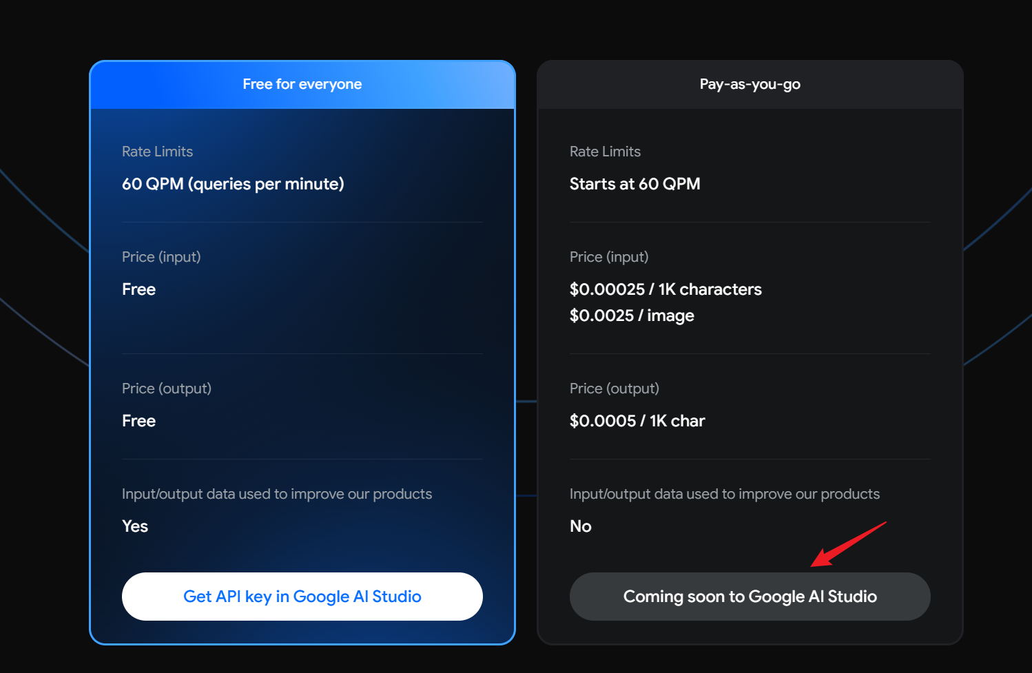The image size is (1032, 673).
Task: Select the Pay-as-you-go plan header
Action: [x=750, y=84]
